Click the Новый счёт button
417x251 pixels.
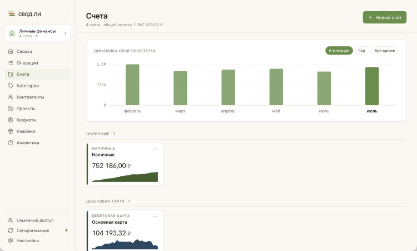(x=385, y=17)
